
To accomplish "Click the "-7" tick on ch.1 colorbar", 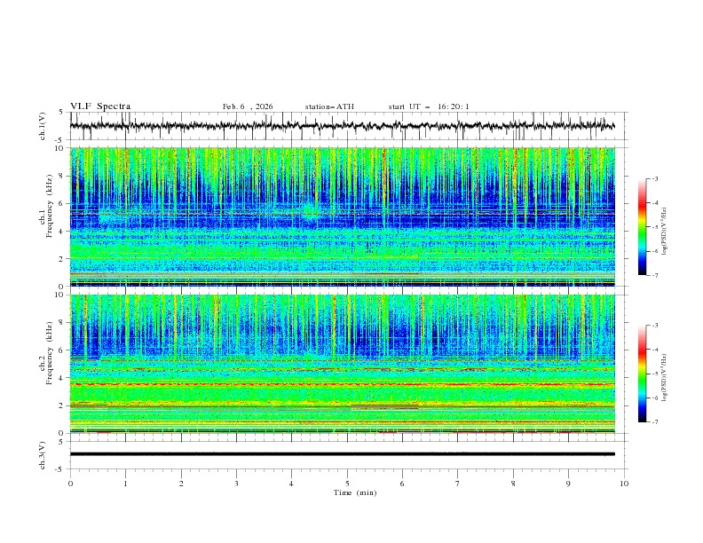I will point(655,275).
